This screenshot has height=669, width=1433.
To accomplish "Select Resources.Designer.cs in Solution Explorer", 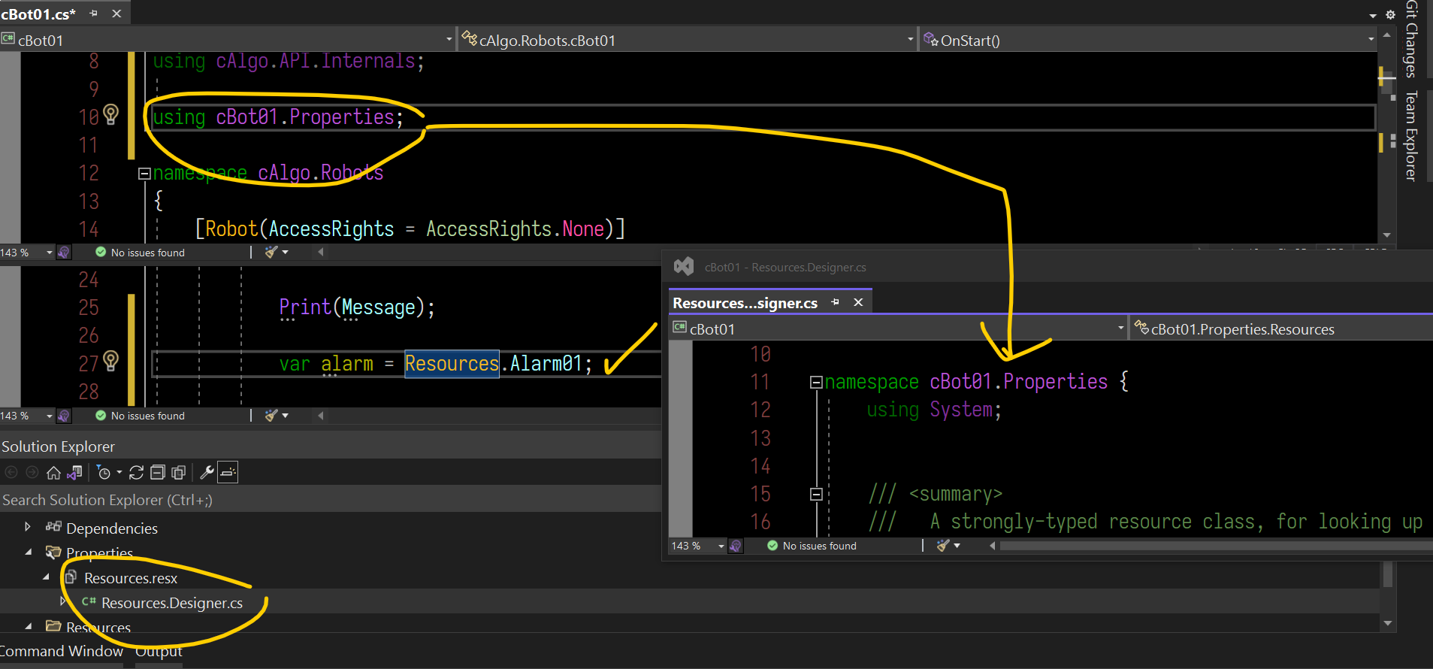I will coord(172,603).
